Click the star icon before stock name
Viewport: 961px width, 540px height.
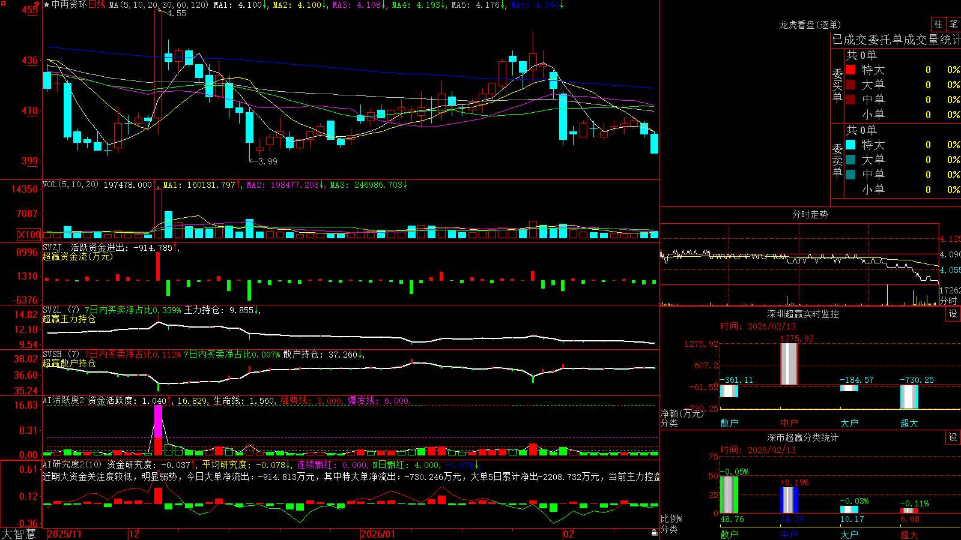pos(47,5)
